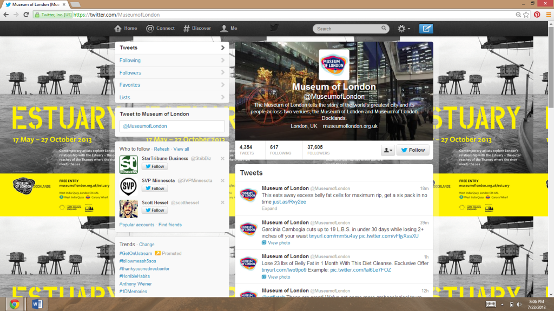Open the Connect tab
Screen dimensions: 554x311
coord(160,28)
